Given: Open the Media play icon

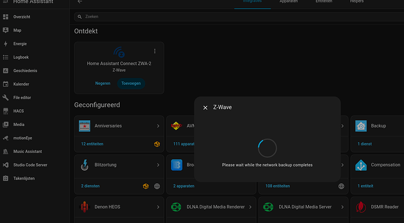Looking at the screenshot, I should coord(6,124).
